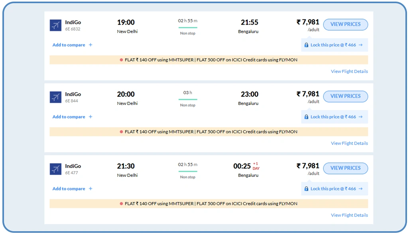Expand View Flight Details for 21:30 flight

coord(349,215)
